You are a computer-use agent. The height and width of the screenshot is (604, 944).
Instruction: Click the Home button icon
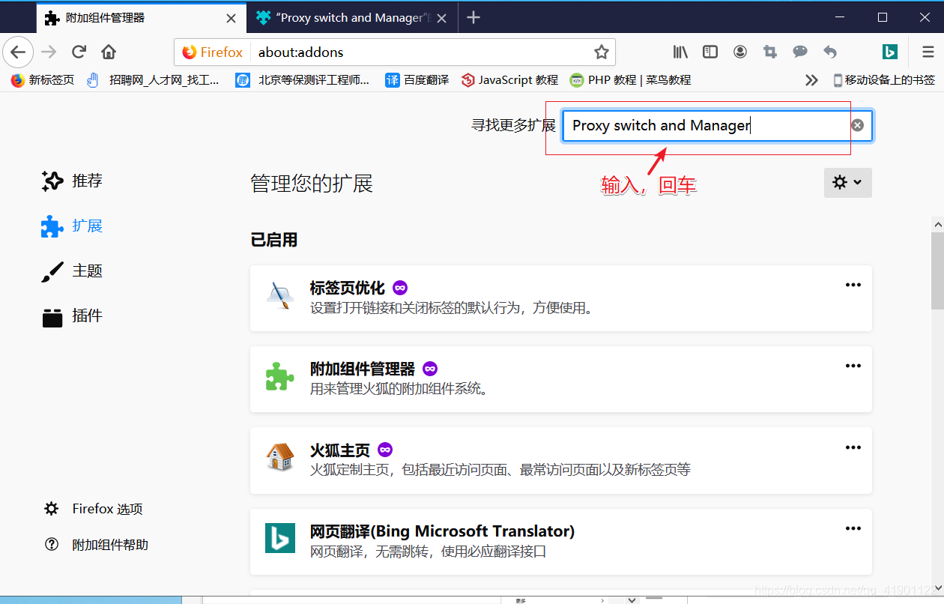108,52
